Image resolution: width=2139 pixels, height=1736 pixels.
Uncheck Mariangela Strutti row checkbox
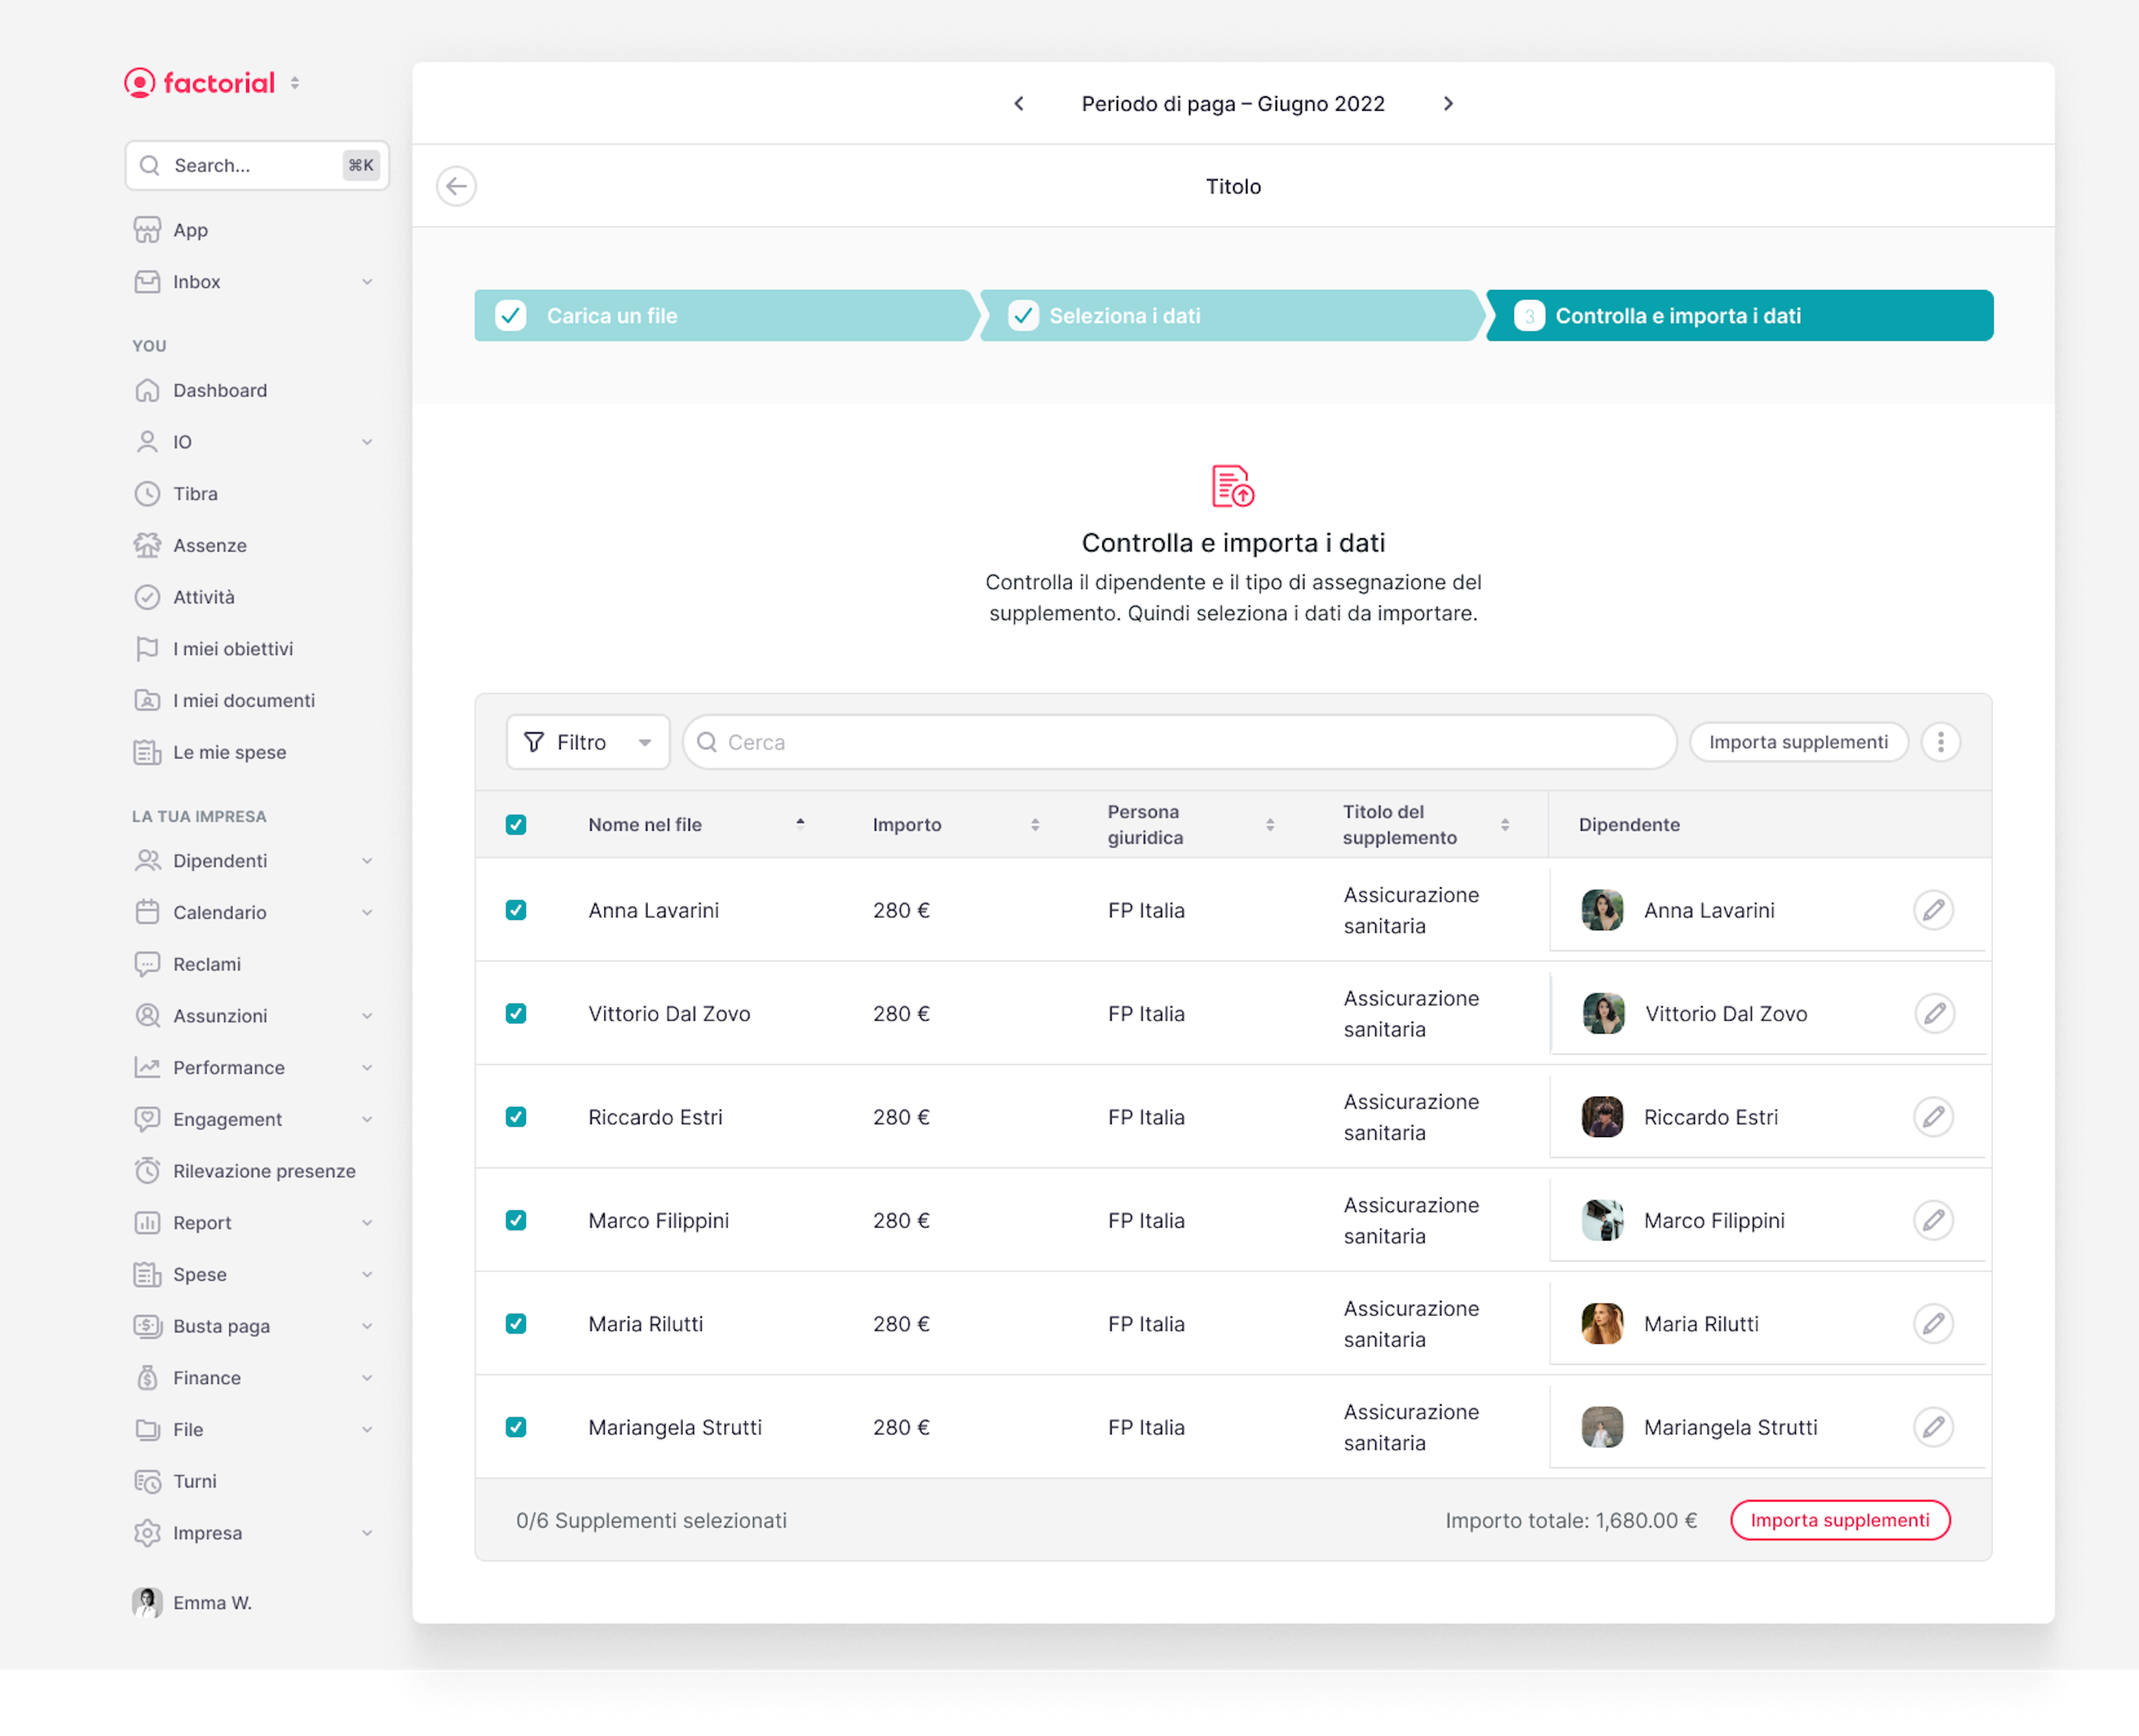[x=516, y=1427]
